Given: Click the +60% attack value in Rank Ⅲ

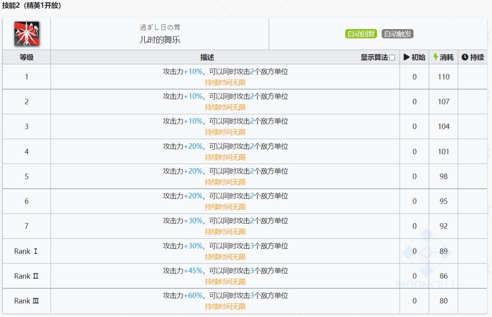Looking at the screenshot, I should tap(193, 296).
